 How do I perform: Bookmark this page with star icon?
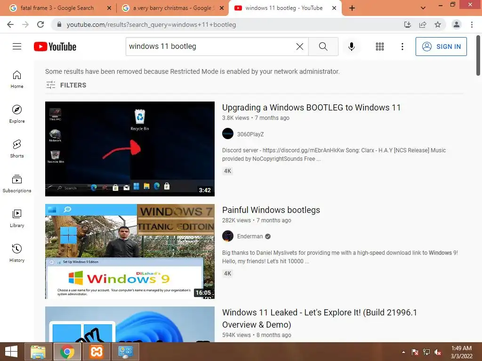pos(438,24)
